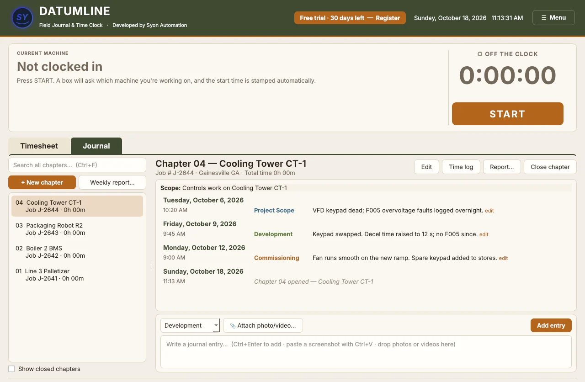
Task: Open chapter 01 Line 3 Palletizer
Action: click(x=77, y=275)
